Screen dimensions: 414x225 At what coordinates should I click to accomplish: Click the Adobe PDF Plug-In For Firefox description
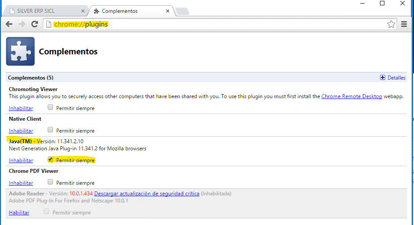(x=68, y=200)
